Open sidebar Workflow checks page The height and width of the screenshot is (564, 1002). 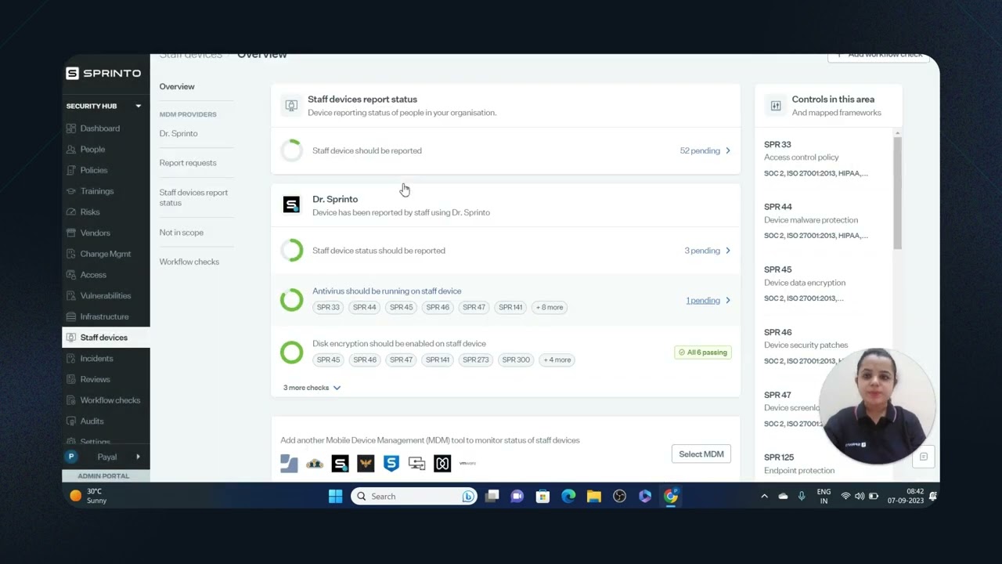click(x=110, y=400)
